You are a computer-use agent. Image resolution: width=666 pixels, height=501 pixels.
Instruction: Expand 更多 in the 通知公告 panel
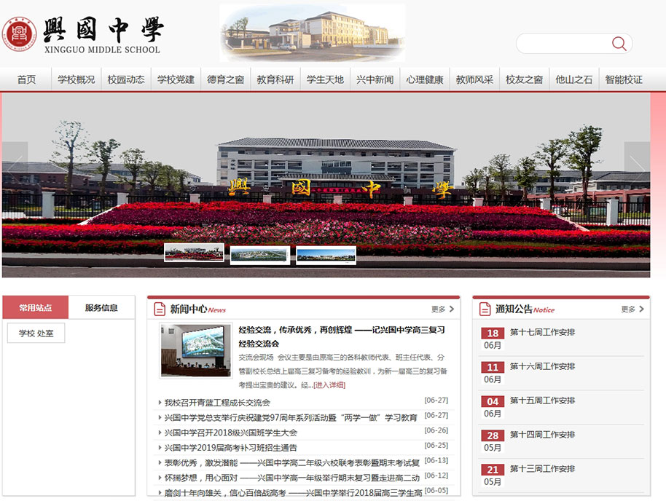tap(632, 309)
